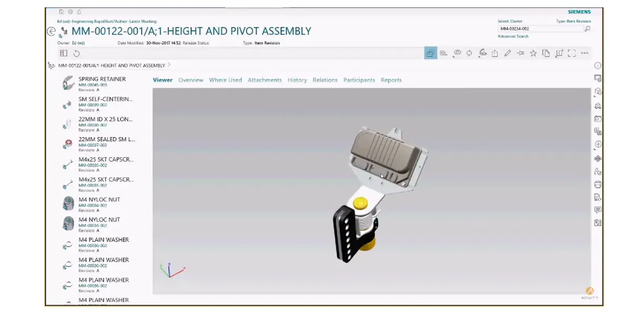Open the History tab
The height and width of the screenshot is (315, 631).
tap(297, 80)
